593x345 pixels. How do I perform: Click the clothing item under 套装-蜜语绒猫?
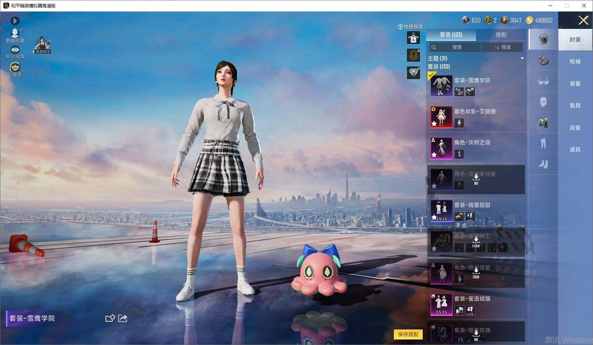pos(470,311)
